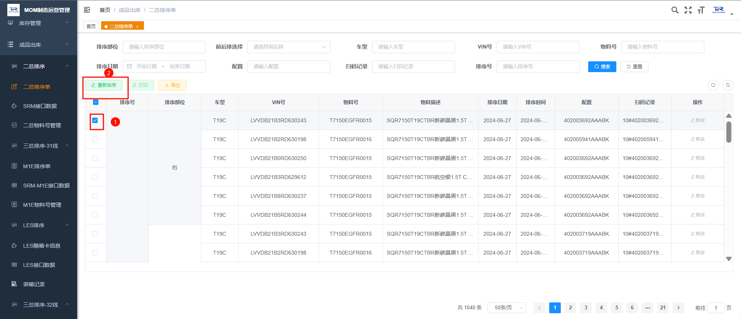Viewport: 741px width, 319px height.
Task: Go to 首页 breadcrumb
Action: [105, 10]
